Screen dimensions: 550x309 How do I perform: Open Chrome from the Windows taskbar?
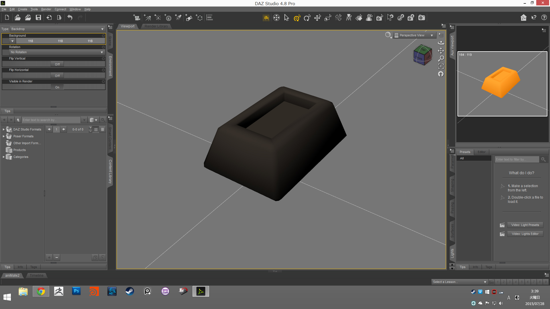pyautogui.click(x=41, y=291)
